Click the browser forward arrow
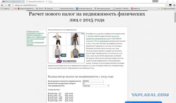 [5, 5]
